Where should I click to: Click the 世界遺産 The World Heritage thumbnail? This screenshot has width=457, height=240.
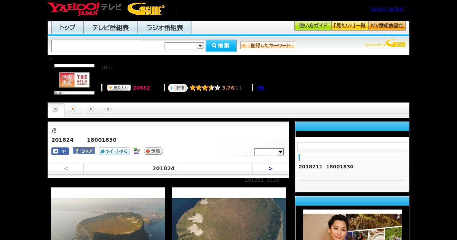click(x=74, y=79)
